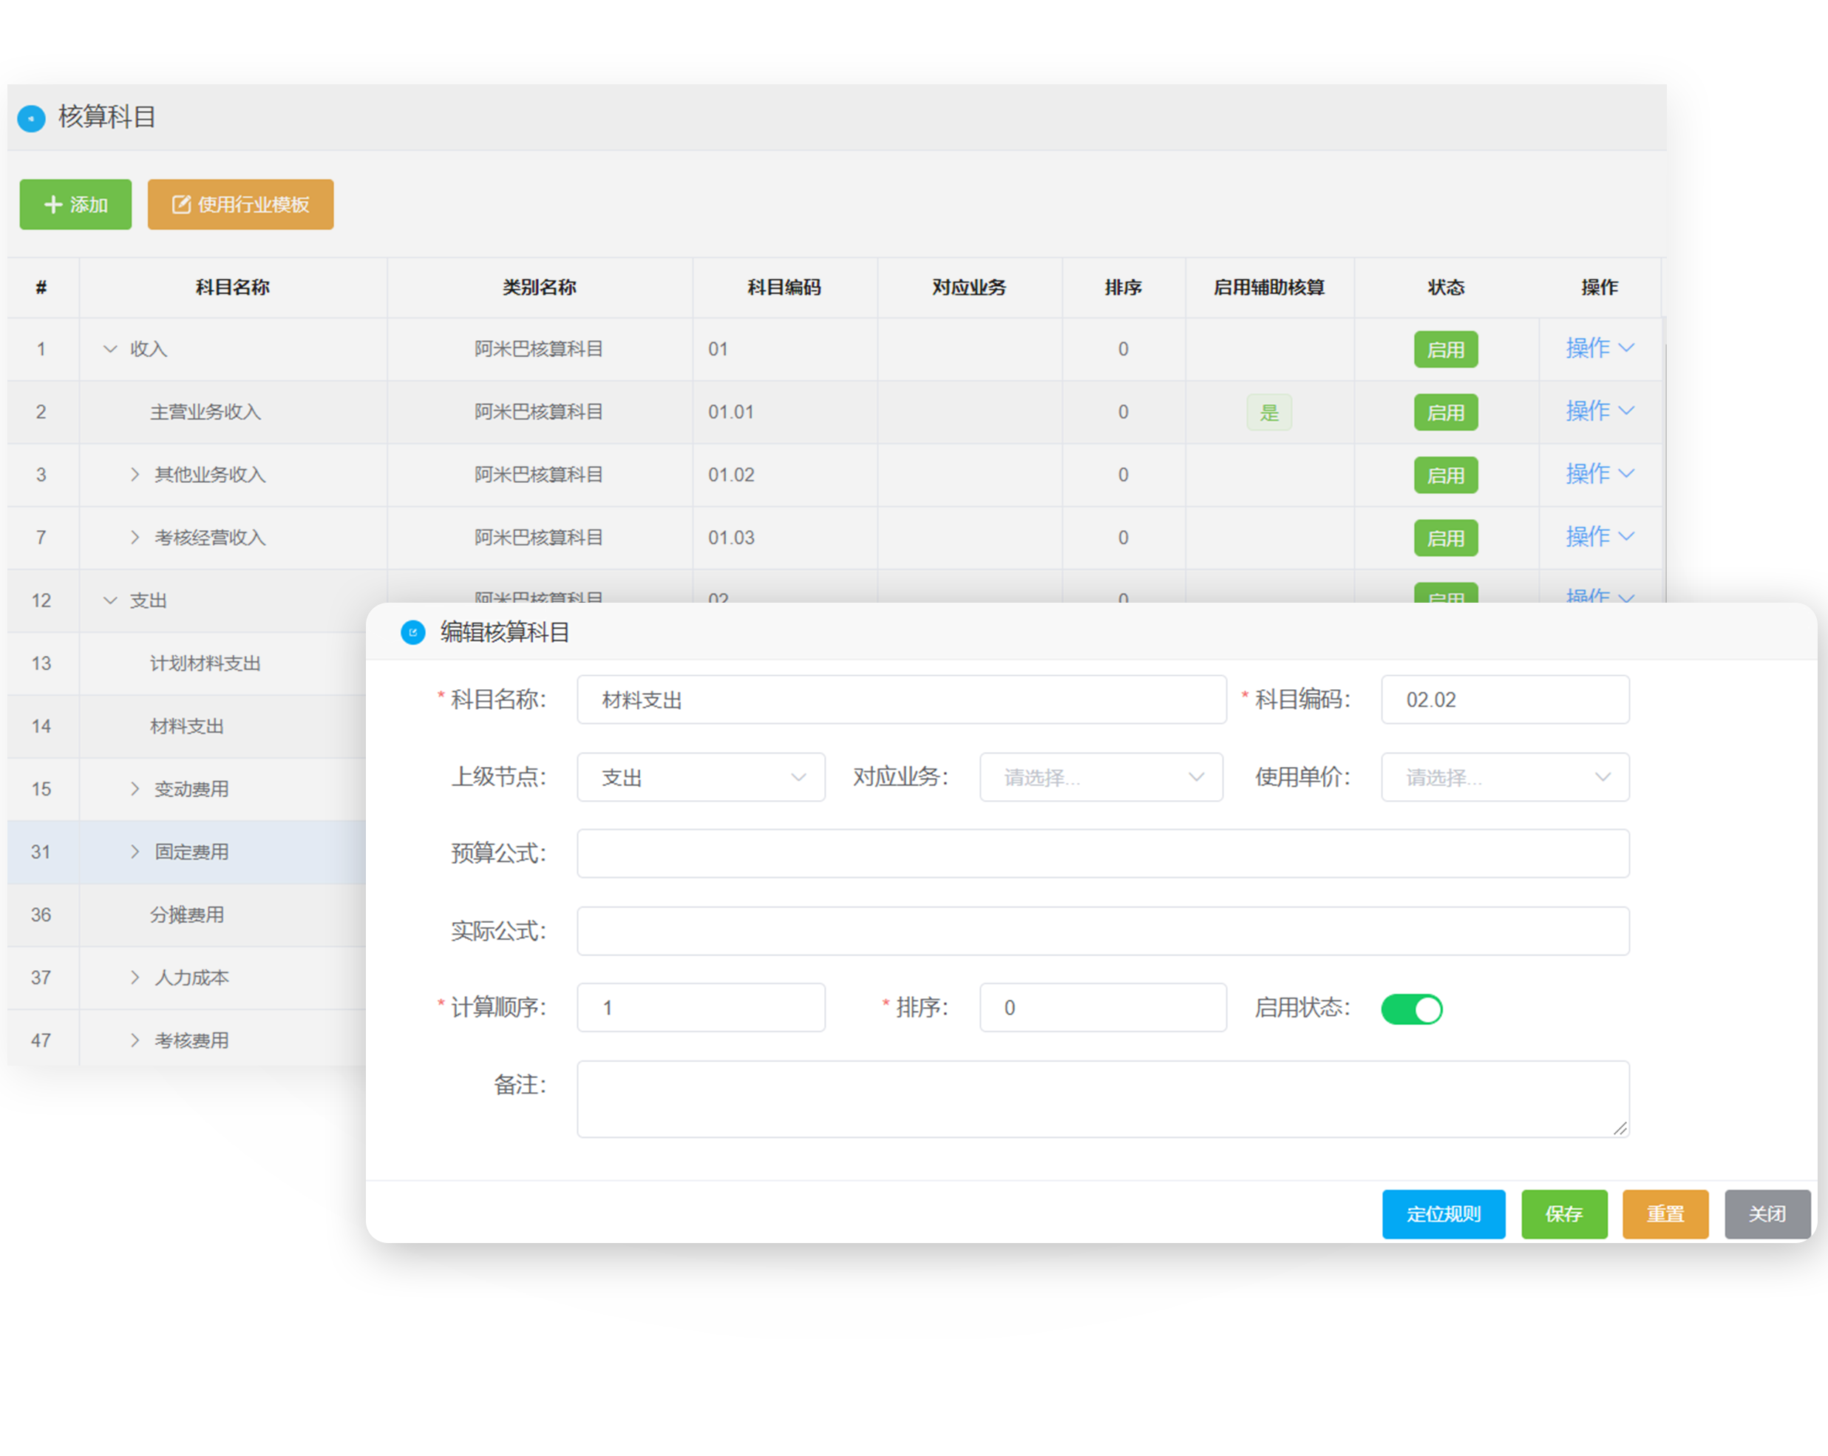Open the 使用单价 dropdown
This screenshot has height=1456, width=1828.
tap(1505, 778)
